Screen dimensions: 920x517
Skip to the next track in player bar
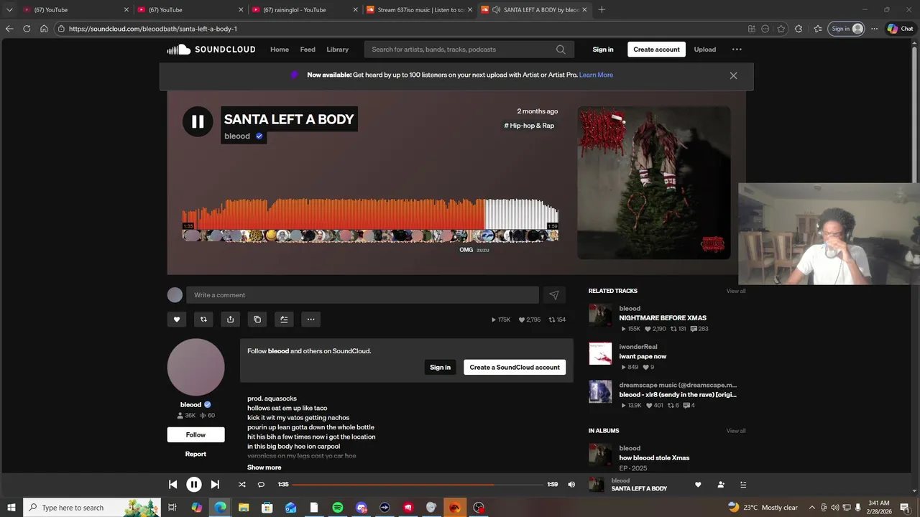click(x=215, y=485)
